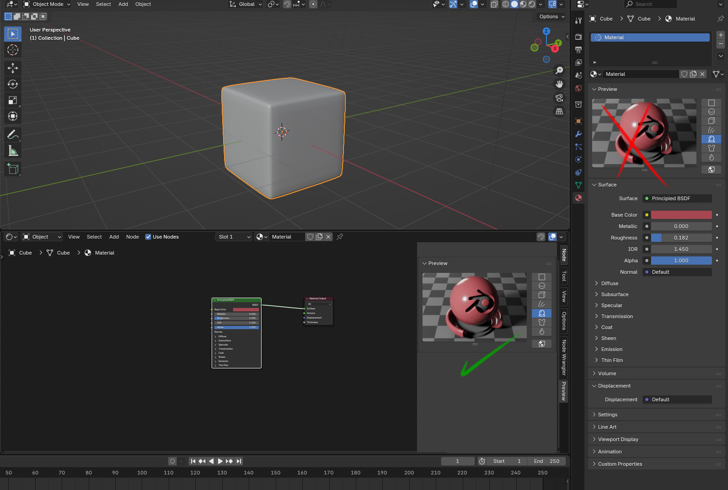Image resolution: width=728 pixels, height=490 pixels.
Task: Open the Object Data mesh properties tab
Action: tap(578, 185)
